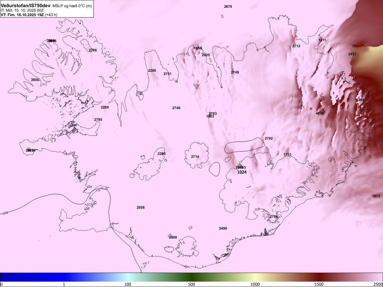Select the 'IT: Mið. 15. 10. 2025 00Z' line
The image size is (383, 287).
point(22,10)
